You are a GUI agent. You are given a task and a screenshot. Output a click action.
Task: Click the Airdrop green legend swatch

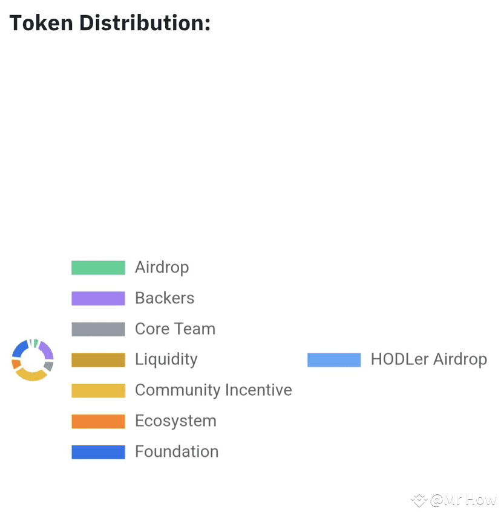tap(98, 268)
